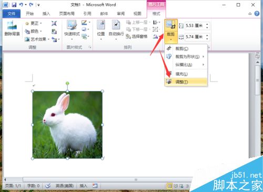Decrease width with the down spinner arrow

[207, 38]
